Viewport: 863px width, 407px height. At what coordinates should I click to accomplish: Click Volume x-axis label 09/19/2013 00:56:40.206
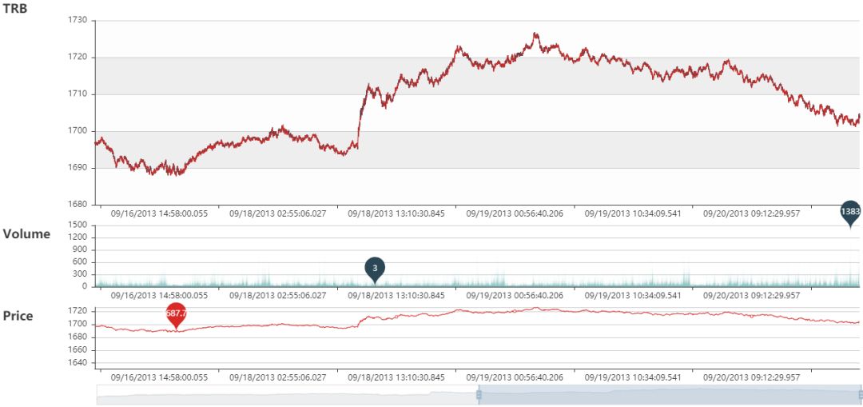tap(514, 295)
